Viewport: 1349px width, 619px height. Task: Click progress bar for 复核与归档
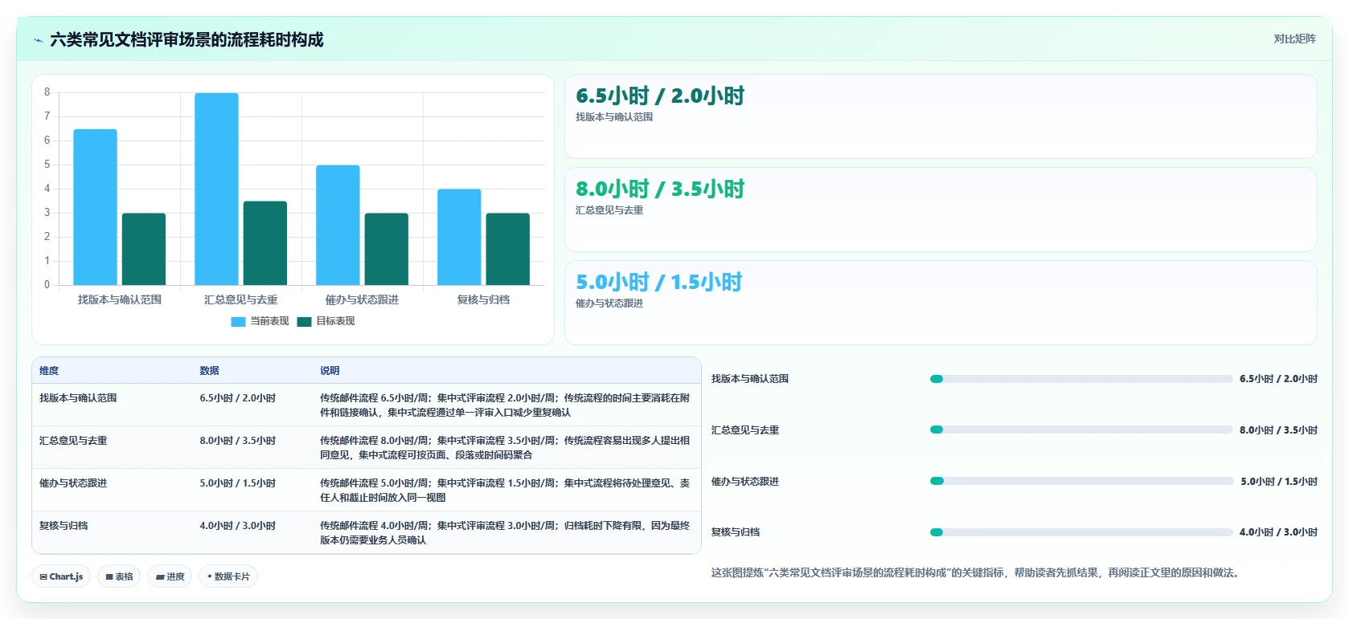pos(1081,531)
